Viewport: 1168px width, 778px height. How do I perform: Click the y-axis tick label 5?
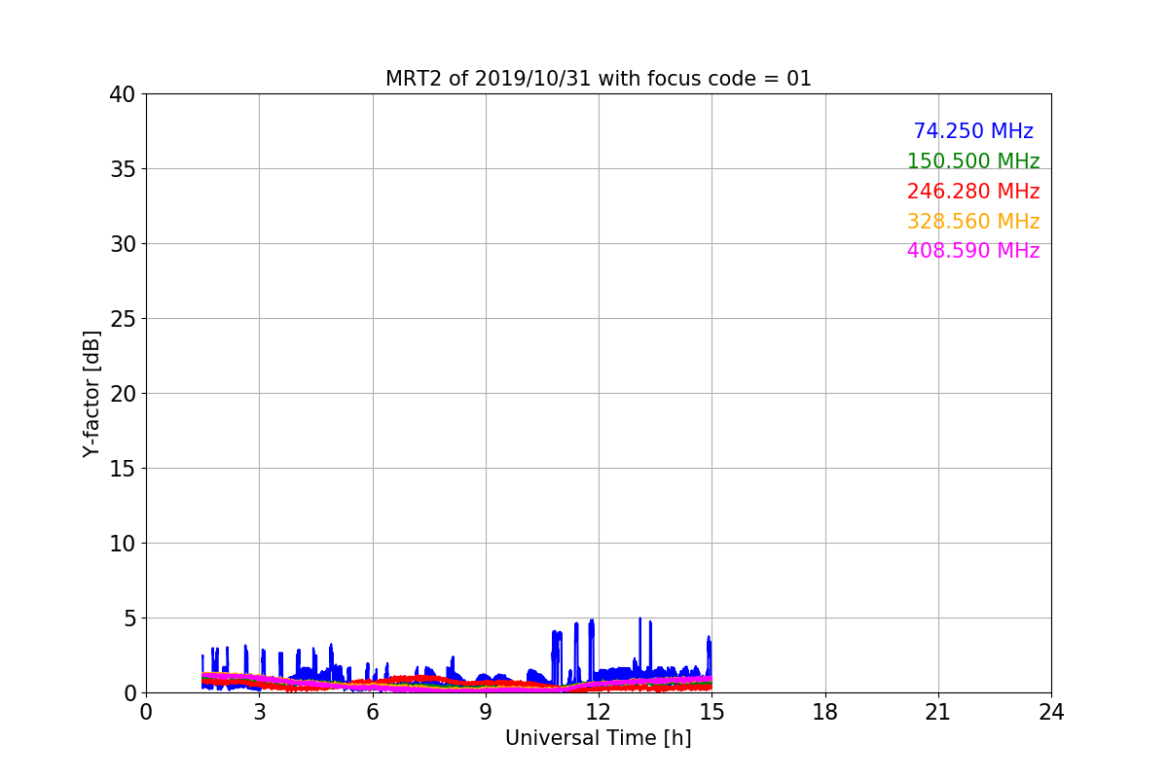[x=128, y=619]
